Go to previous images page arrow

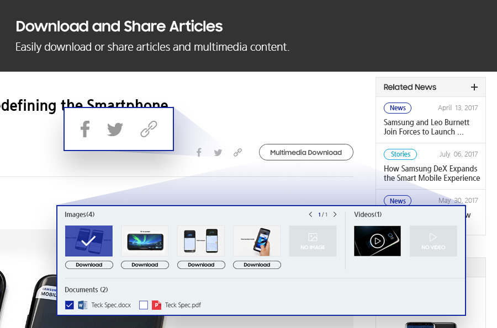(310, 214)
